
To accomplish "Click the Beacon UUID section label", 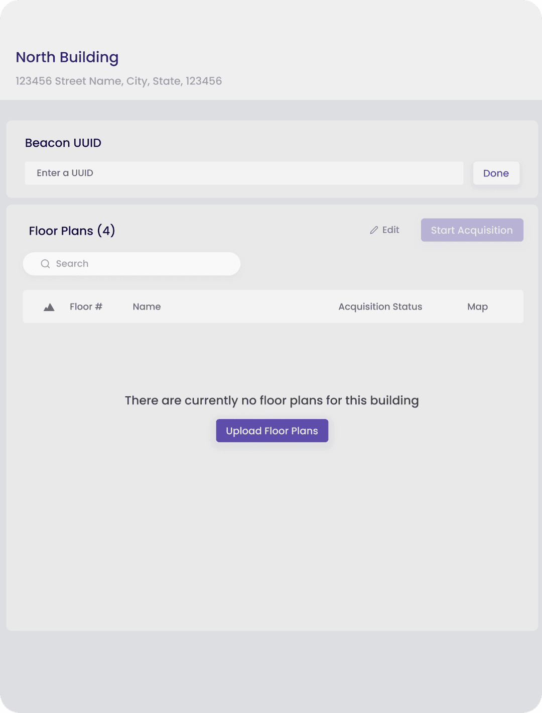I will point(63,143).
